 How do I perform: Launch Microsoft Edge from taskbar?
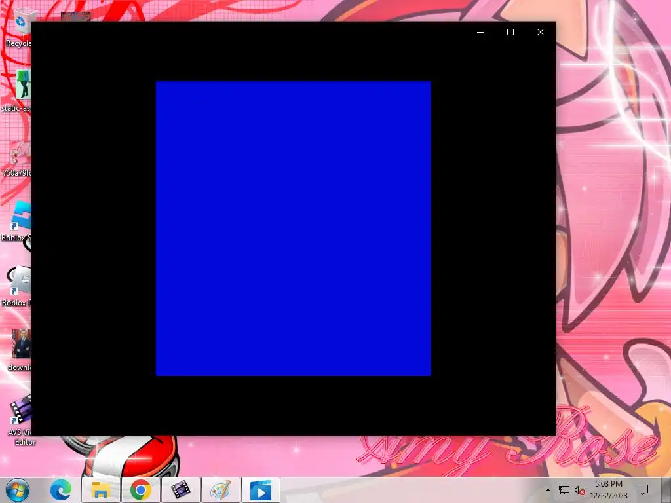tap(61, 490)
